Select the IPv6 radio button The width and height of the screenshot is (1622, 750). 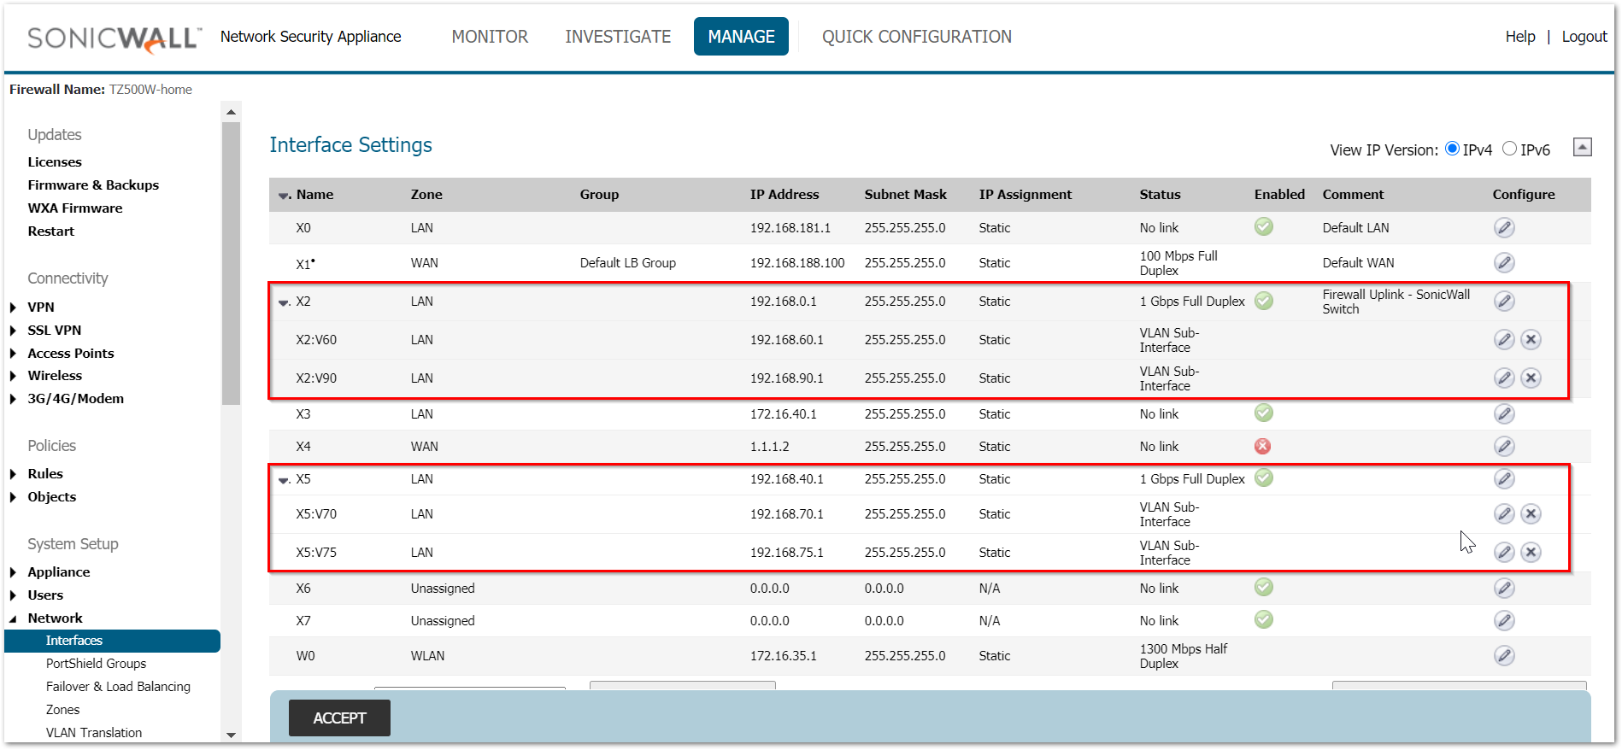pos(1509,149)
